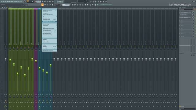
Task: Click the help question mark icon
Action: pyautogui.click(x=98, y=2)
